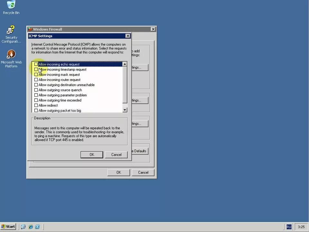Viewport: 309px width, 232px height.
Task: Check Allow outgoing packet too big
Action: pos(36,111)
